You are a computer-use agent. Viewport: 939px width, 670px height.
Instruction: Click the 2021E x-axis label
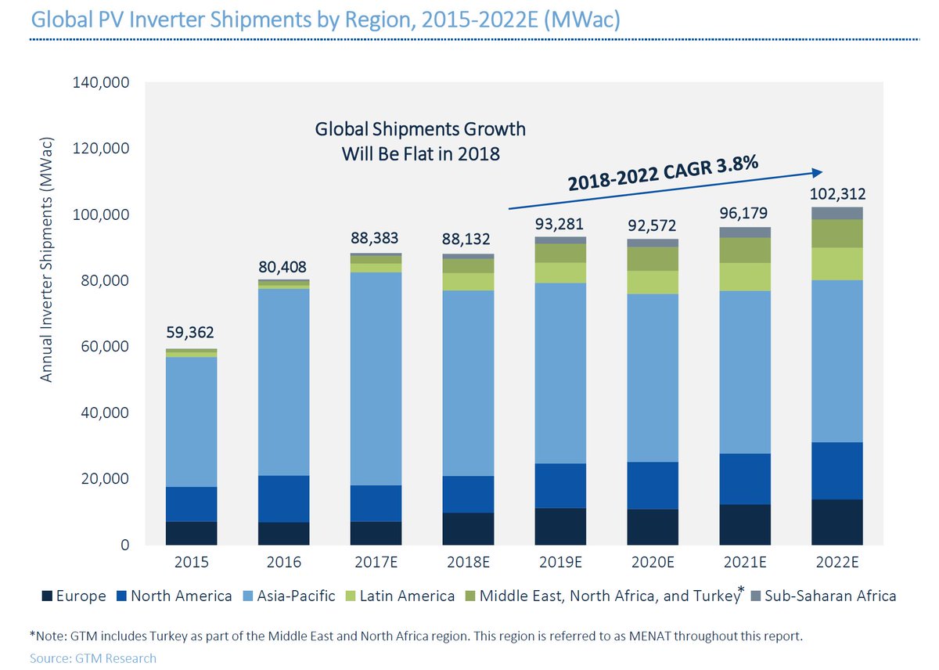[746, 562]
